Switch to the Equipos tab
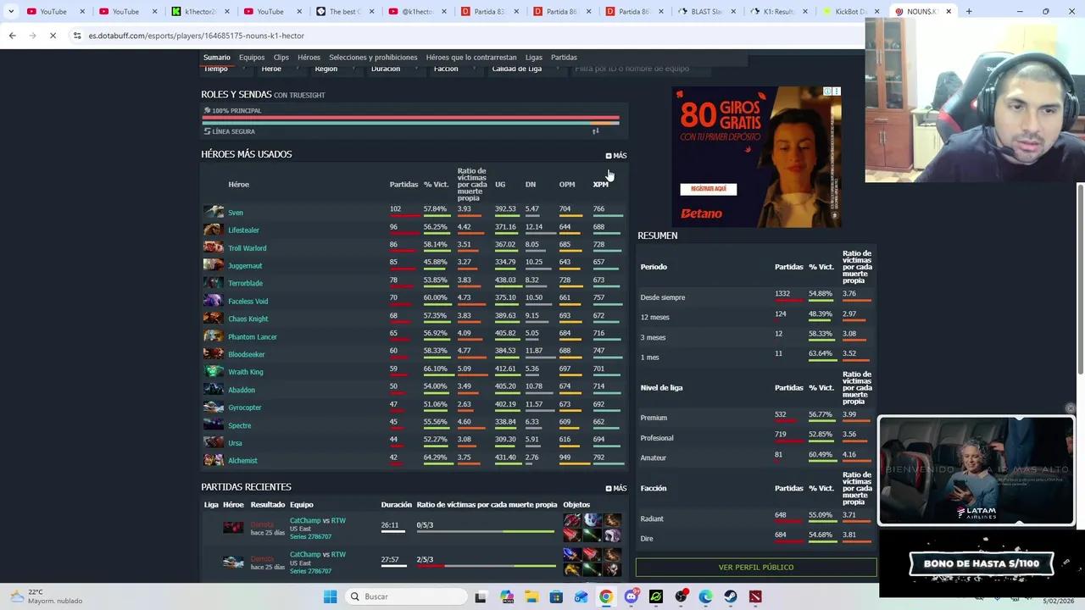The height and width of the screenshot is (610, 1085). (252, 58)
